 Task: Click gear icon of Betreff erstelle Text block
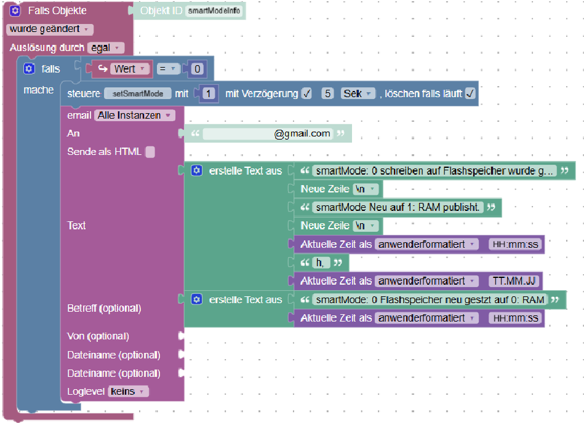[x=196, y=299]
